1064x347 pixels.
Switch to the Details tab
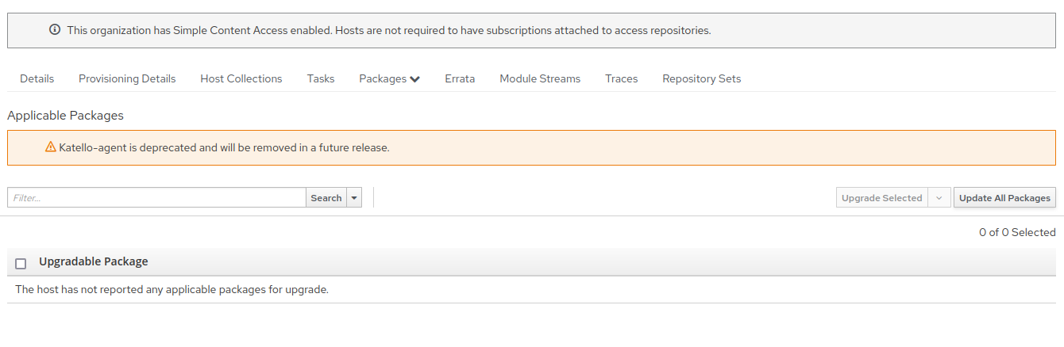pos(37,78)
